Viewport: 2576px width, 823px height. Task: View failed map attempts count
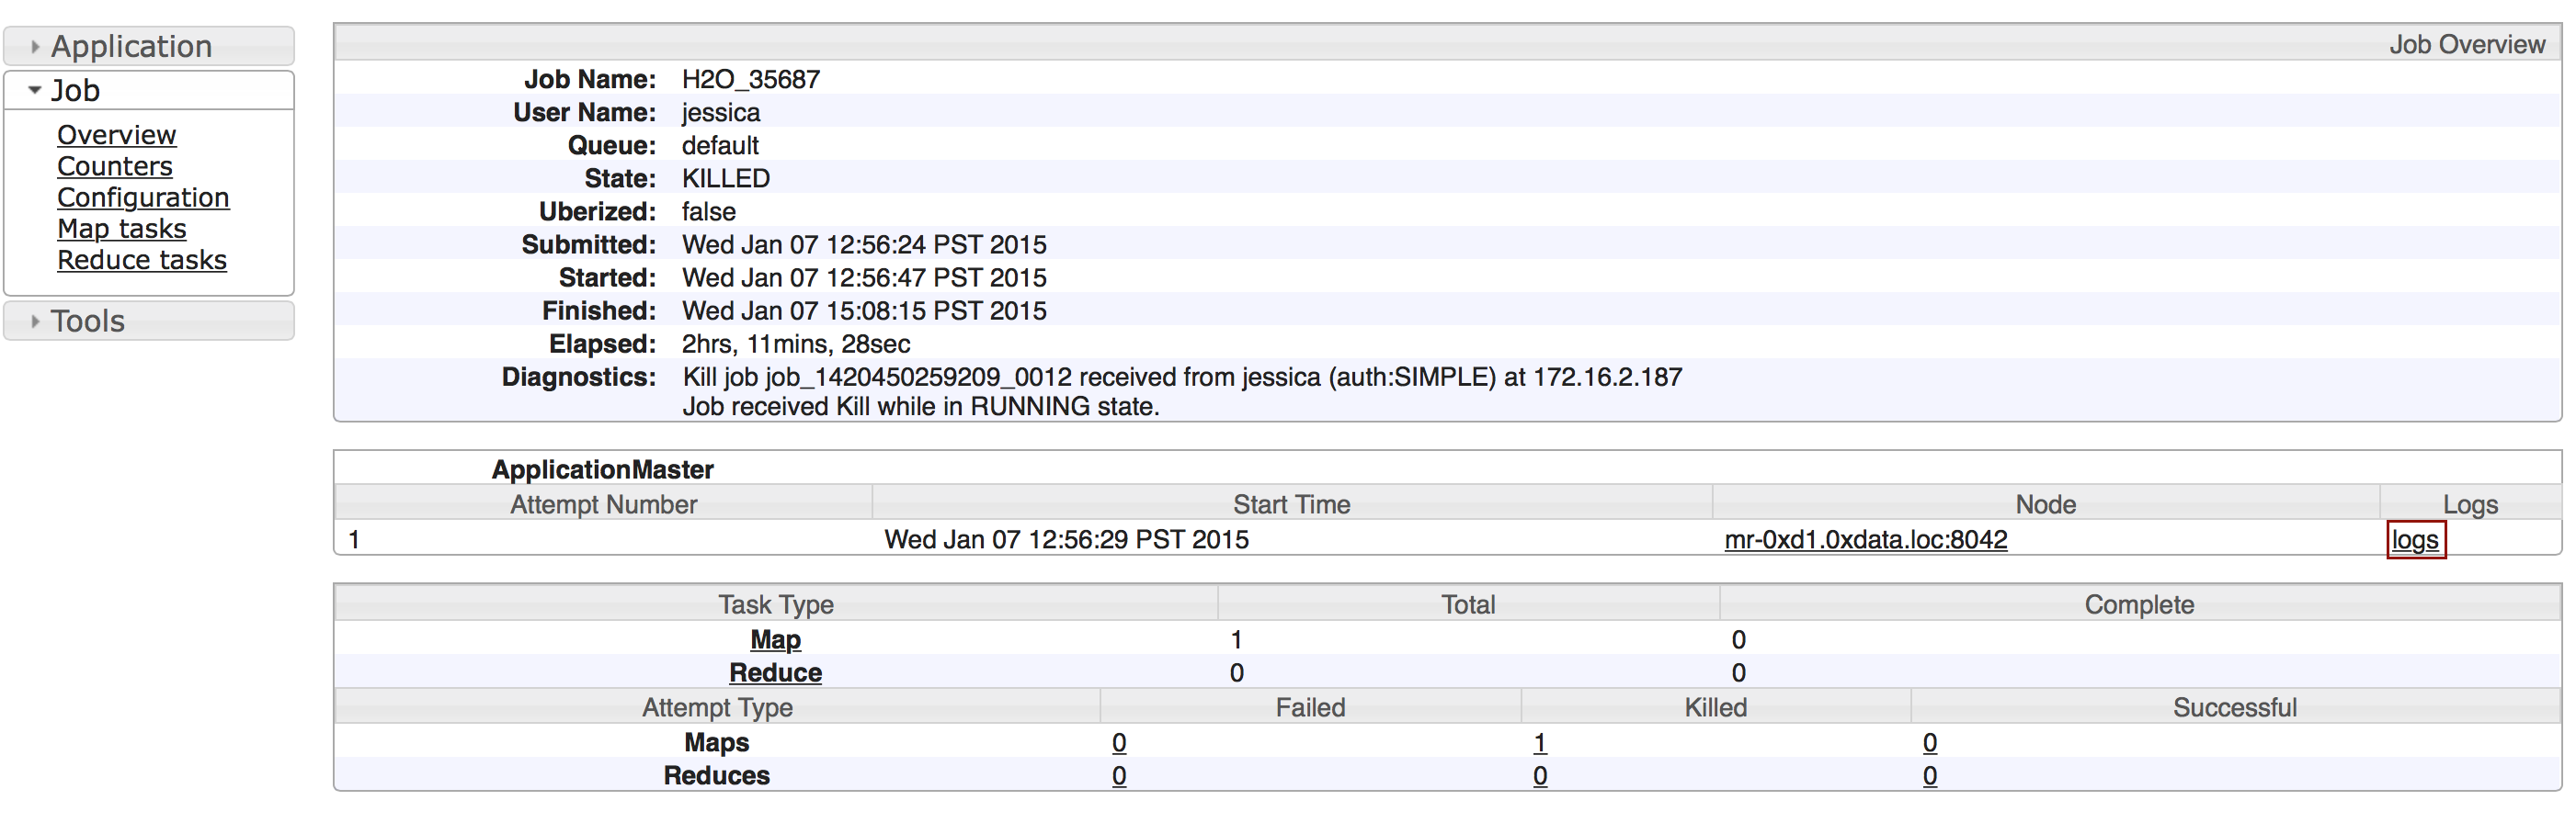click(1118, 742)
